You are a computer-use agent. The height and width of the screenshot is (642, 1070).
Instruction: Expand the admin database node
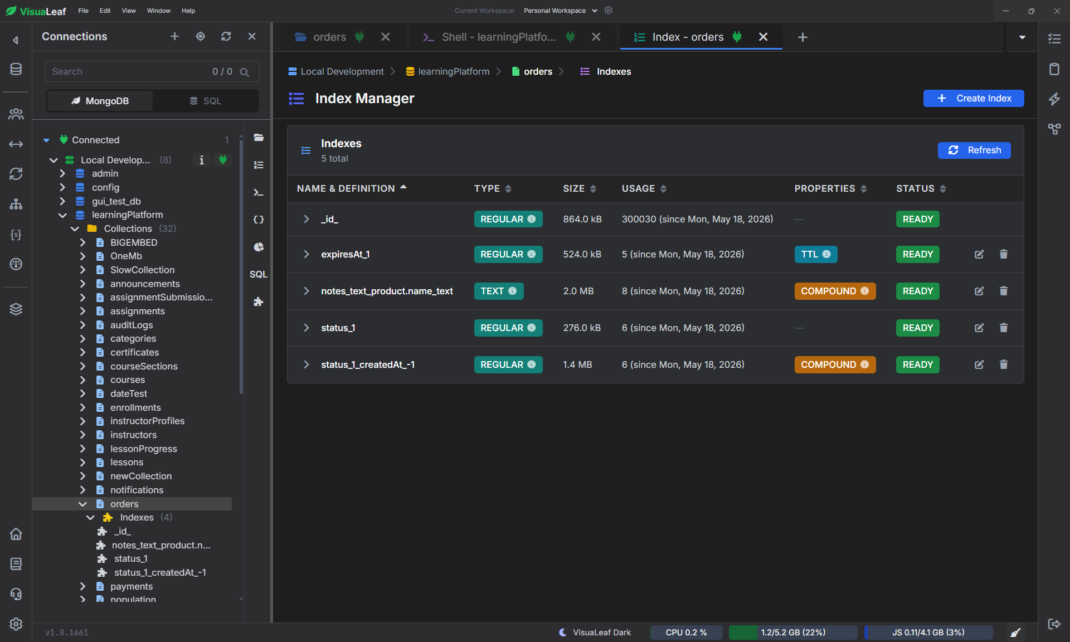tap(62, 174)
